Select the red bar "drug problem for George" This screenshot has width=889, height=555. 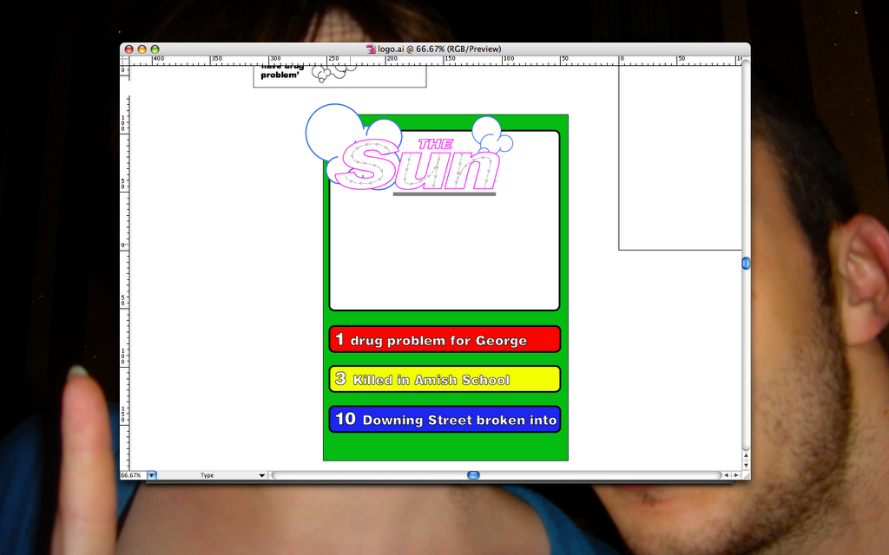(444, 339)
